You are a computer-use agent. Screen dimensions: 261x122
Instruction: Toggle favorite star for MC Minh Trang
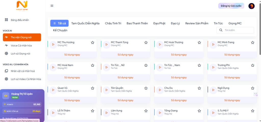coord(253,43)
